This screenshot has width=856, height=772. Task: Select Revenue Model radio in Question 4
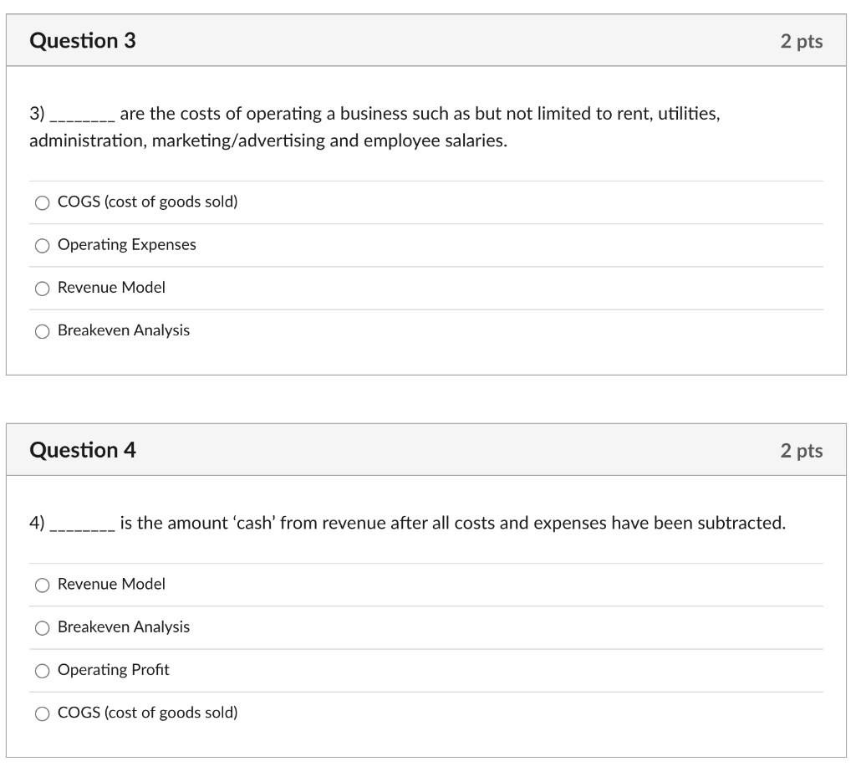click(42, 585)
